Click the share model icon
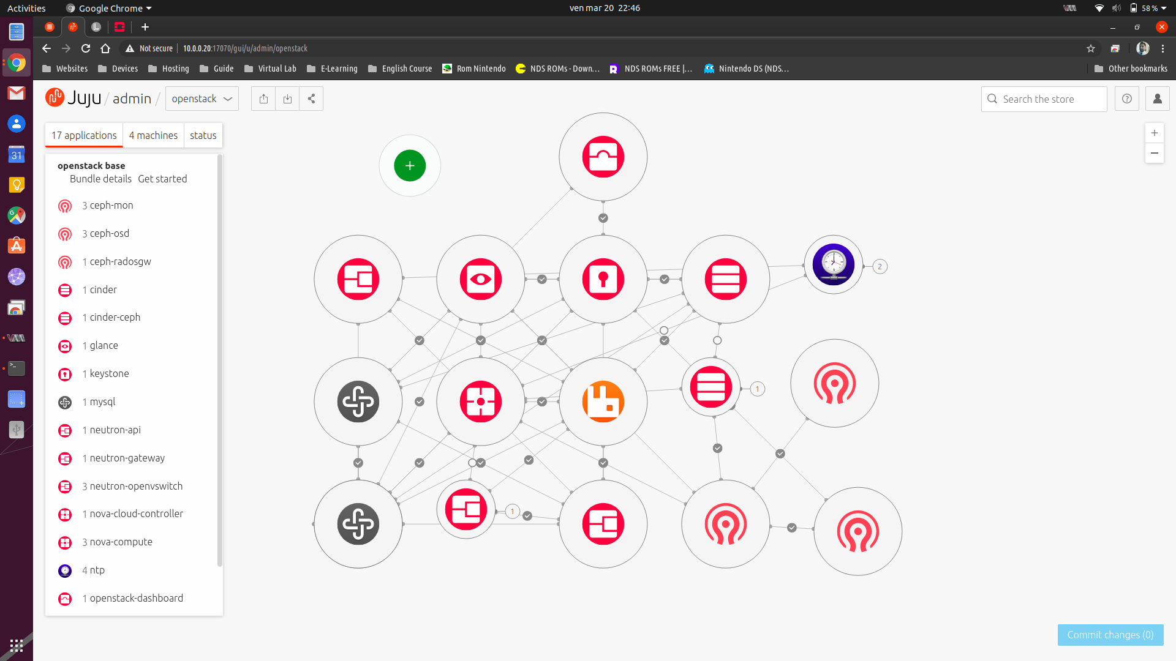 pos(311,99)
